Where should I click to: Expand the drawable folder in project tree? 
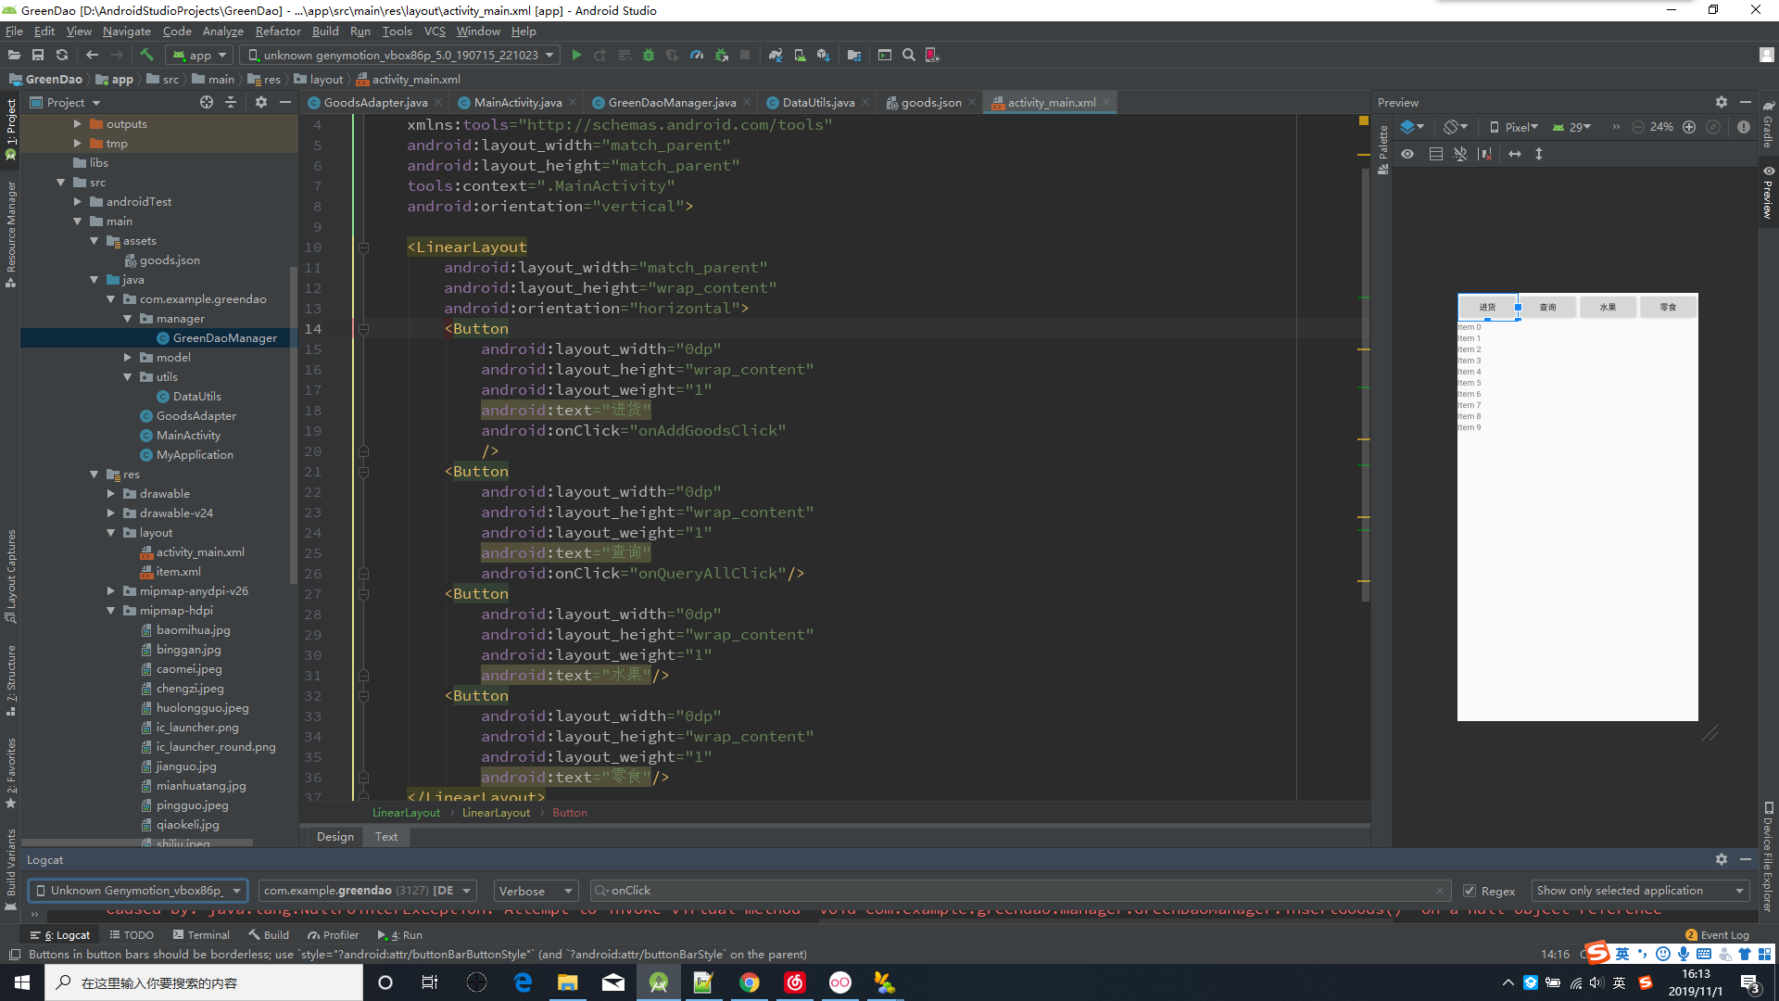[x=111, y=494]
